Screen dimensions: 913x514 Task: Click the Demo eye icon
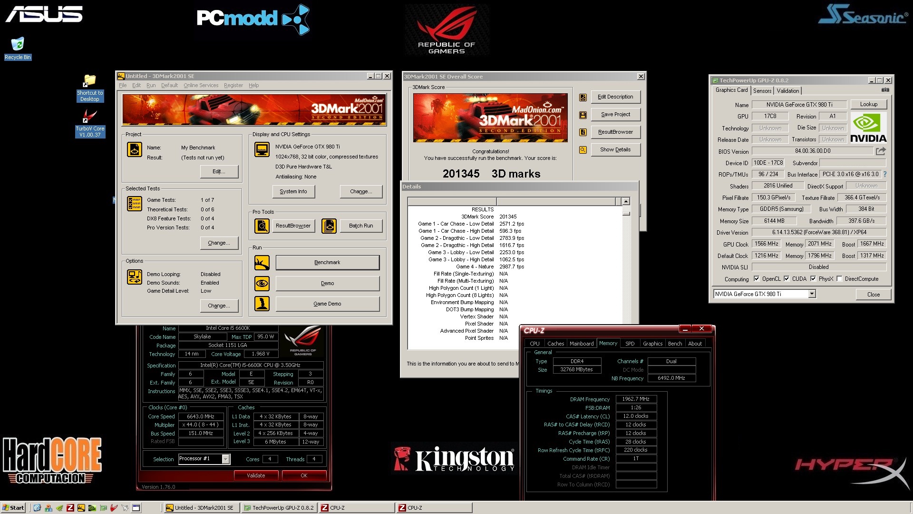(262, 284)
